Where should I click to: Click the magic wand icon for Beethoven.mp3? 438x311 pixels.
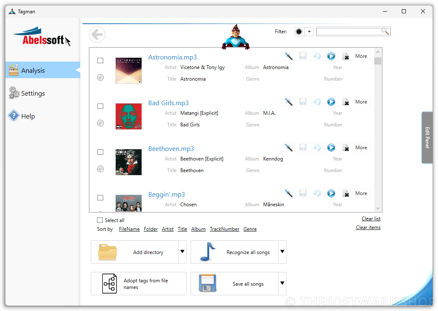289,148
